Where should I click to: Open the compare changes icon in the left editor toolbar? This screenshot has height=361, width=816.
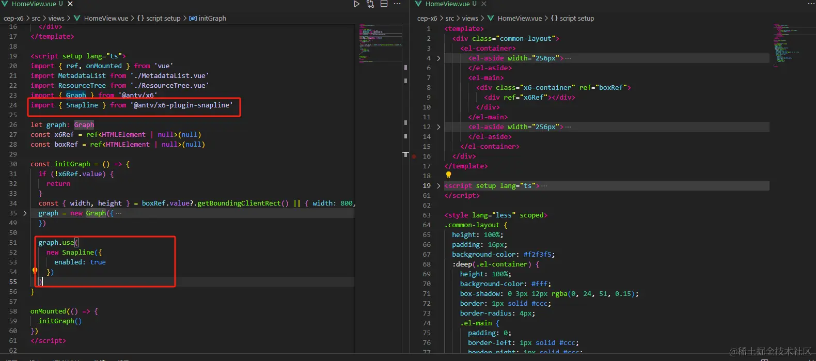(370, 4)
